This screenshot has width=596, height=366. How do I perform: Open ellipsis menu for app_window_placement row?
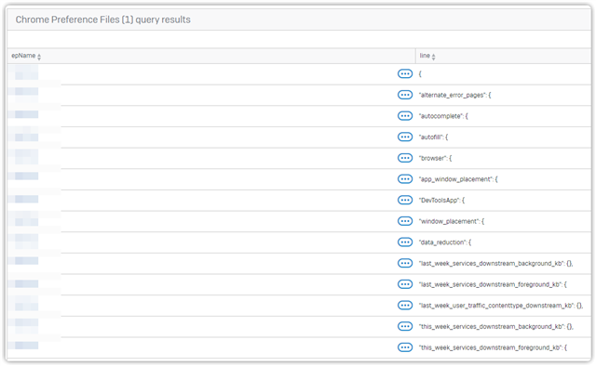[x=405, y=179]
